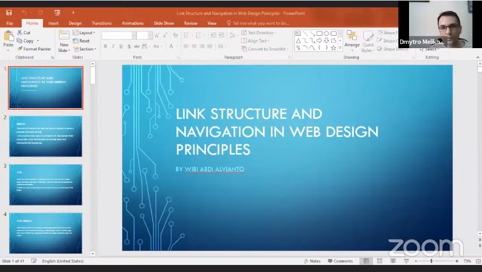Click Font Color A button
This screenshot has height=272, width=482.
point(171,46)
